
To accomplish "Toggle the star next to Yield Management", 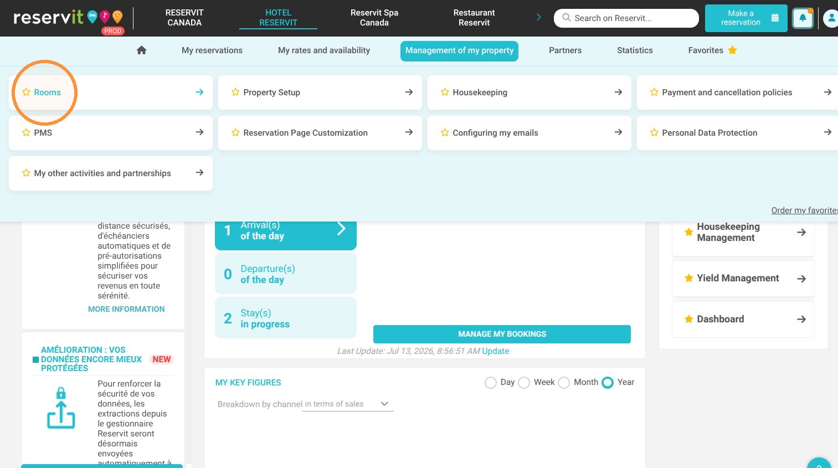I will click(688, 278).
